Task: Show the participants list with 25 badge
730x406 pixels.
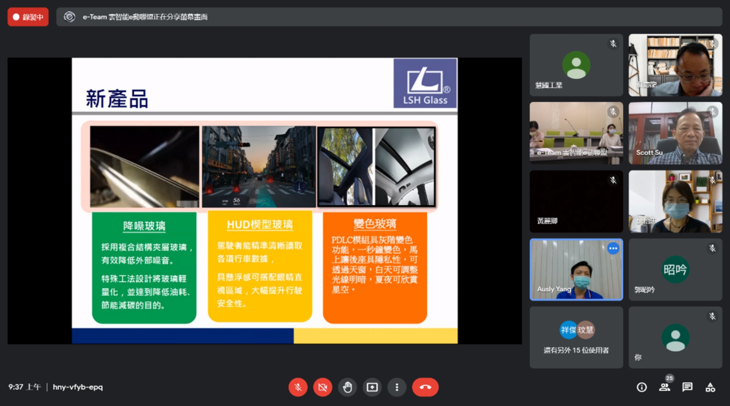Action: click(x=665, y=387)
